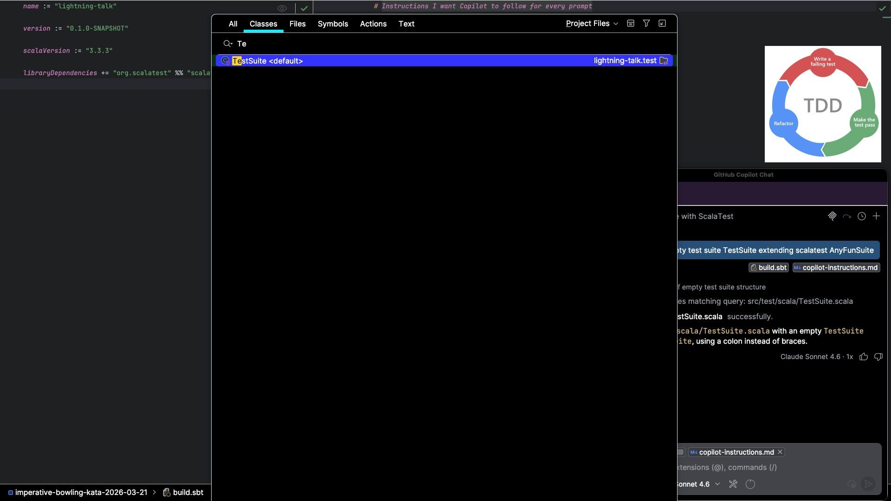Click the TDD cycle diagram image
Image resolution: width=891 pixels, height=501 pixels.
(823, 104)
